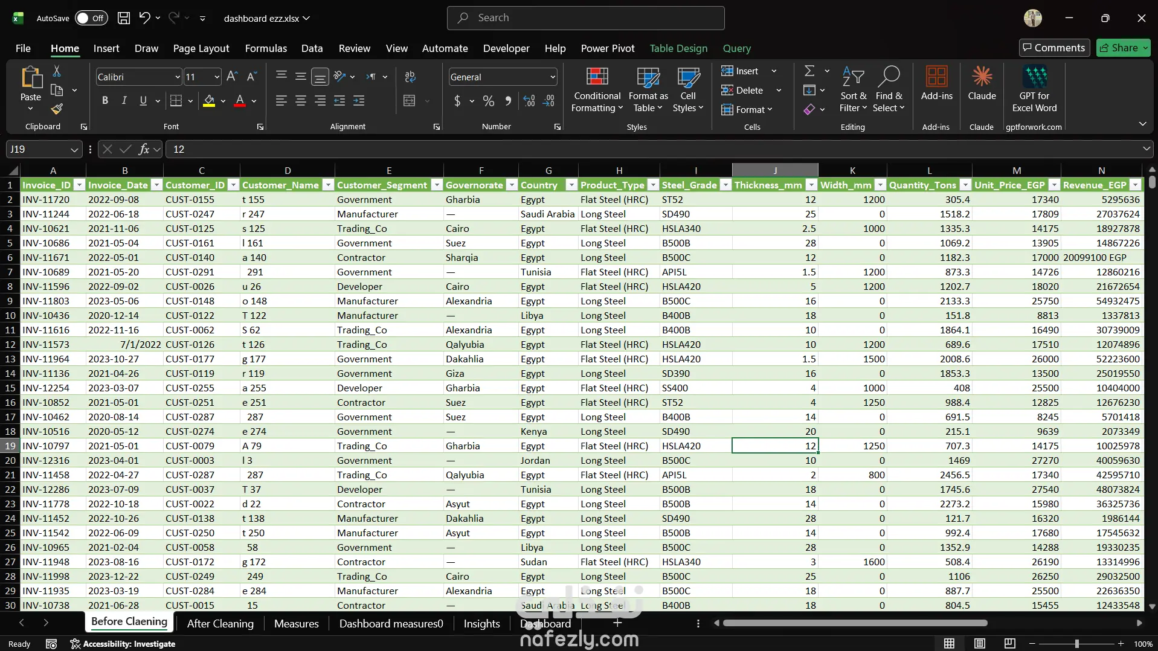Toggle Bold formatting
Screen dimensions: 1158x651
tap(105, 101)
